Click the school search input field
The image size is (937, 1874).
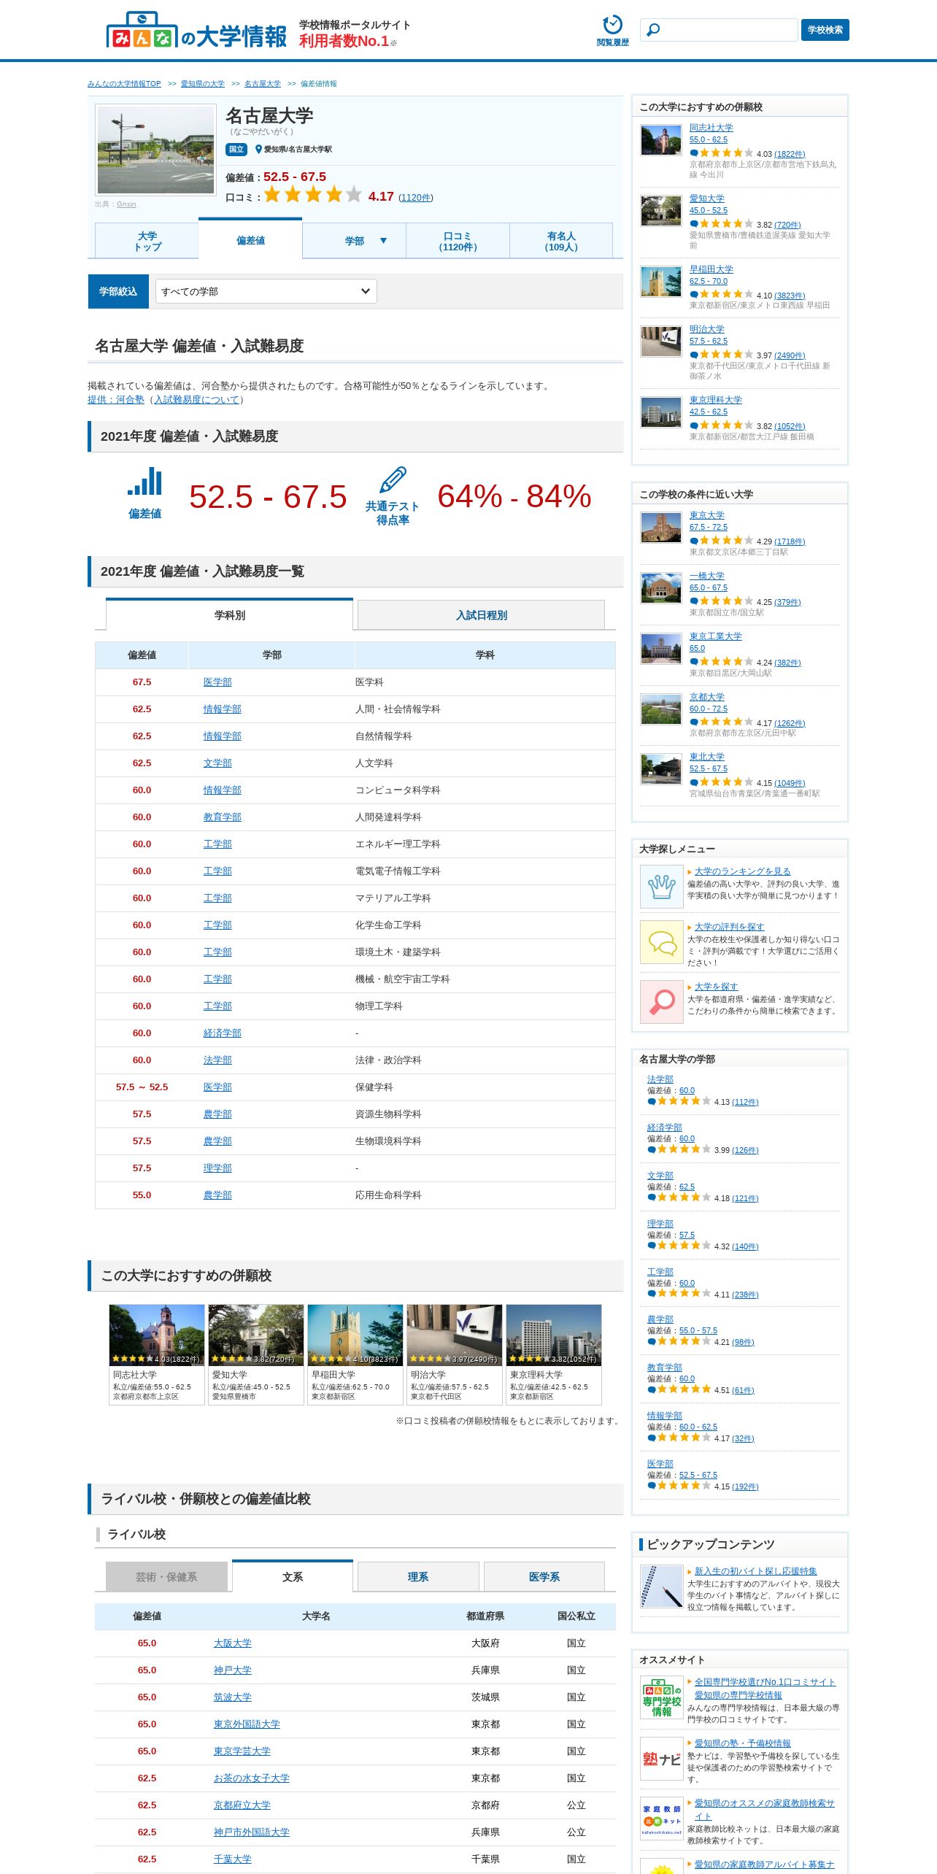[x=719, y=30]
